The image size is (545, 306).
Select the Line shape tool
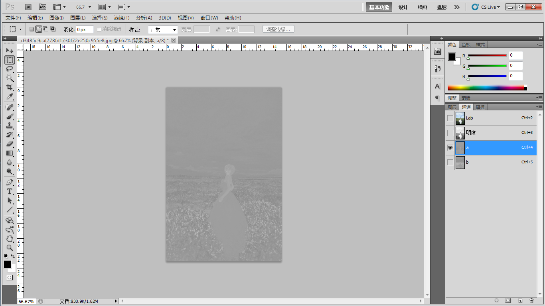tap(10, 210)
